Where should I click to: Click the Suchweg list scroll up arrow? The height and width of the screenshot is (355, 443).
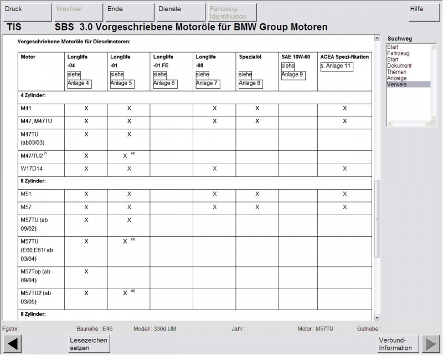[434, 47]
